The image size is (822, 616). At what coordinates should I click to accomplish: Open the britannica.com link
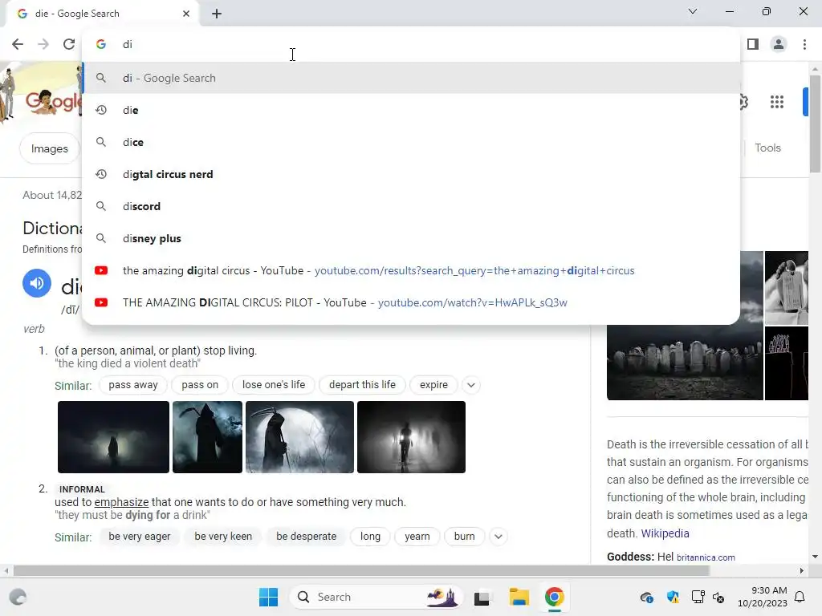(706, 557)
